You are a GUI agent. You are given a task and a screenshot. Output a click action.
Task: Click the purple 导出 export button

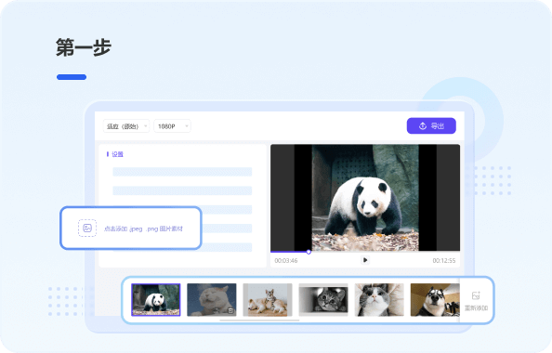tap(431, 125)
